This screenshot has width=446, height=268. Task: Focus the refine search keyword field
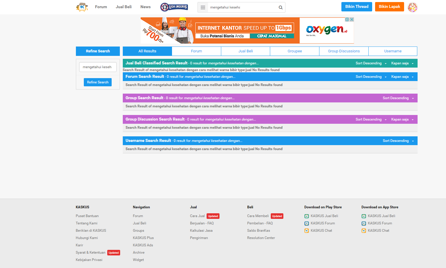click(98, 67)
